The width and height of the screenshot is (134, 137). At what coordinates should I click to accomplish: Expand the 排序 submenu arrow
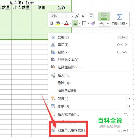[130, 106]
